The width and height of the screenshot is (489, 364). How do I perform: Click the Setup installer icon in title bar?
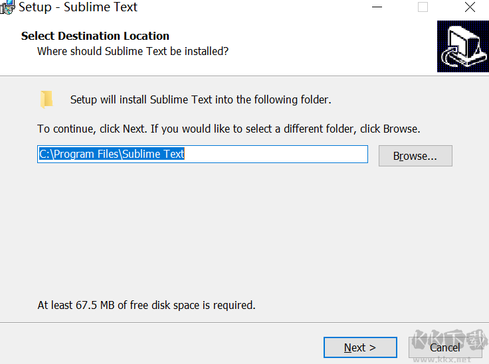click(7, 7)
